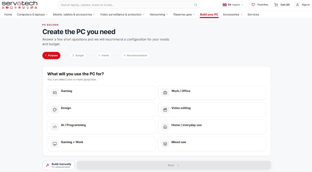Image resolution: width=312 pixels, height=172 pixels.
Task: Click the Servotech logo
Action: [19, 5]
